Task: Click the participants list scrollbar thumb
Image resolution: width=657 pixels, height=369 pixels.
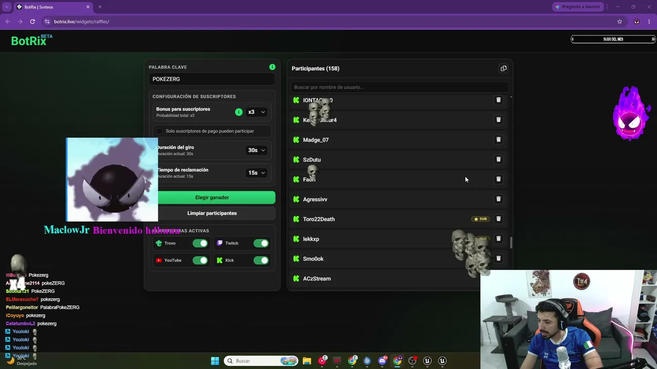Action: click(511, 242)
